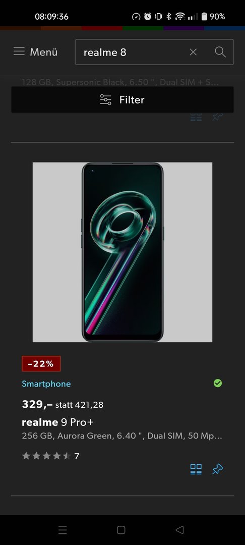The width and height of the screenshot is (245, 545).
Task: Open the realme 9 Pro+ product image
Action: (x=122, y=252)
